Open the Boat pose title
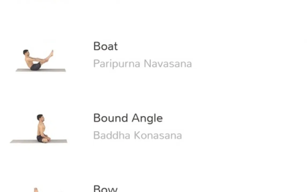 click(105, 46)
